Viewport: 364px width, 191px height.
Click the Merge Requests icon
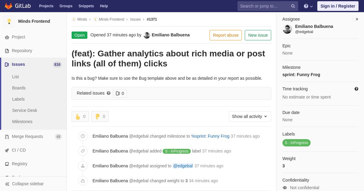(x=7, y=137)
